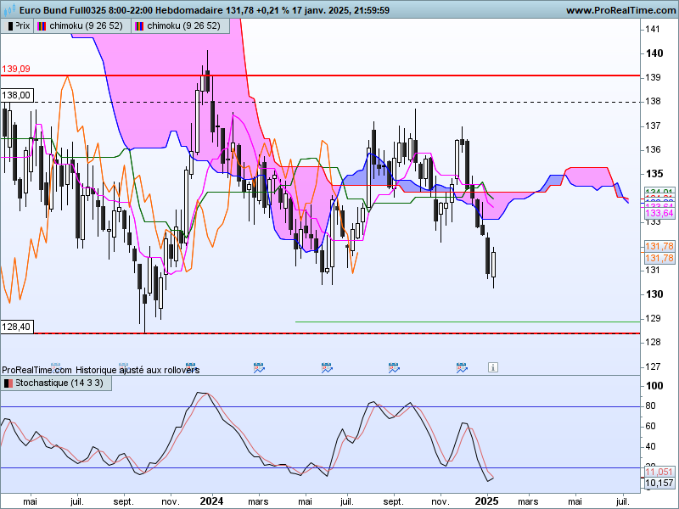
Task: Select the 139,09 red resistance line label
Action: tap(16, 69)
